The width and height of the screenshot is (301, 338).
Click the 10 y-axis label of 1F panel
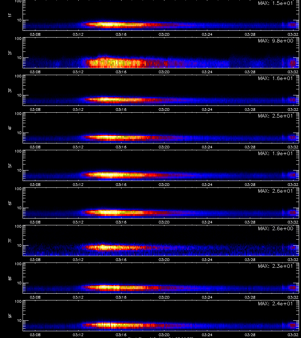pos(20,20)
